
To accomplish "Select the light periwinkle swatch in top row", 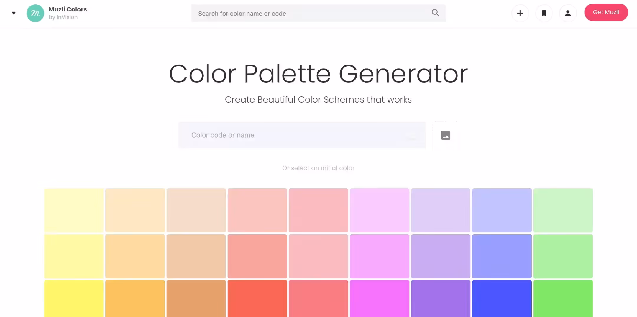I will point(502,210).
